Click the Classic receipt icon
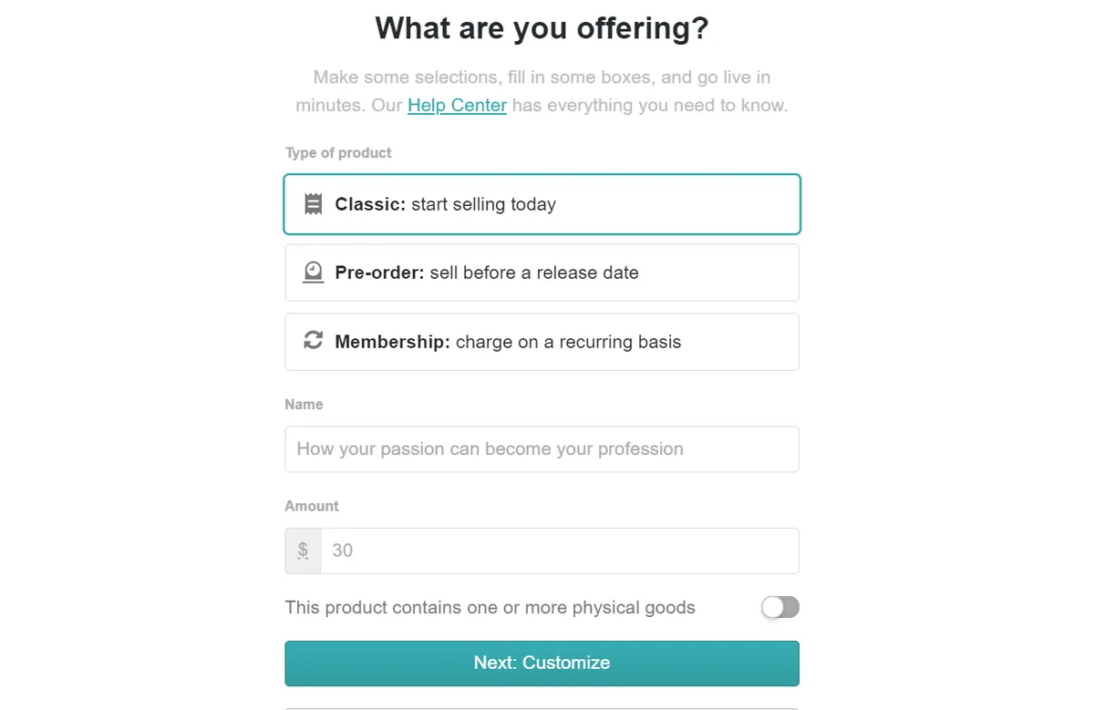The height and width of the screenshot is (710, 1094). [313, 204]
